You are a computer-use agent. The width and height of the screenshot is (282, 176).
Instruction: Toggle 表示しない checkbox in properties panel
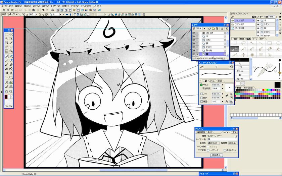[225, 150]
